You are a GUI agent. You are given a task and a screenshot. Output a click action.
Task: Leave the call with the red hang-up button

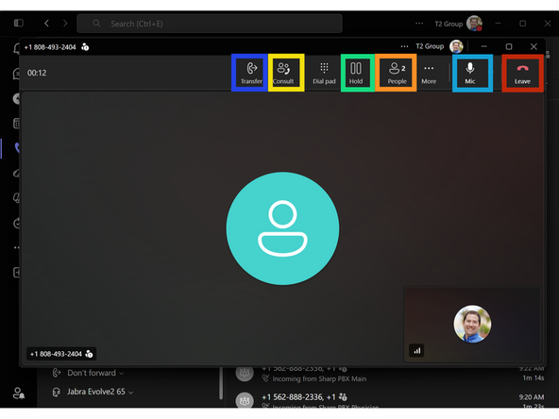522,73
